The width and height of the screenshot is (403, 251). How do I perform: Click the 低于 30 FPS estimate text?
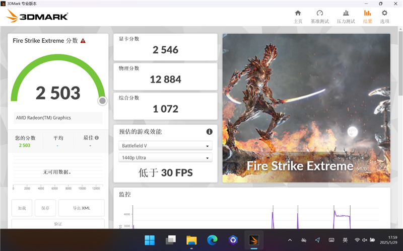166,173
